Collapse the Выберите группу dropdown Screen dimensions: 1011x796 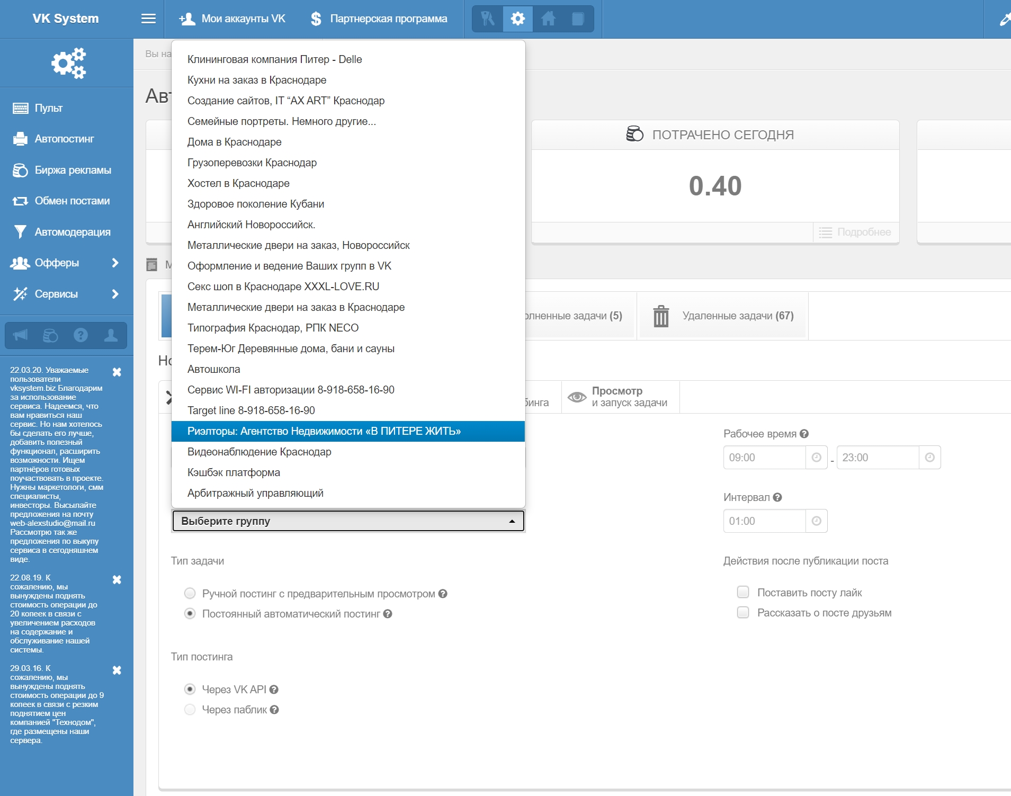(348, 521)
